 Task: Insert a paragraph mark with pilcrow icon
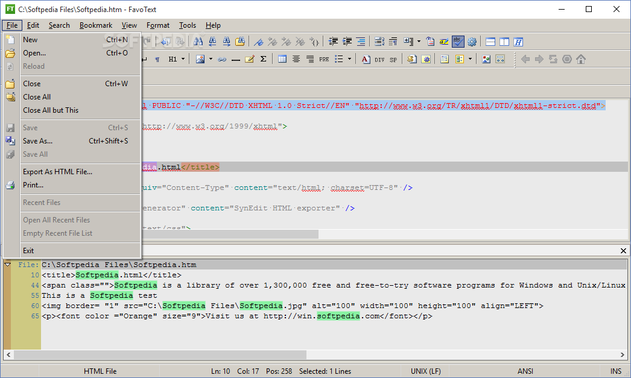157,59
